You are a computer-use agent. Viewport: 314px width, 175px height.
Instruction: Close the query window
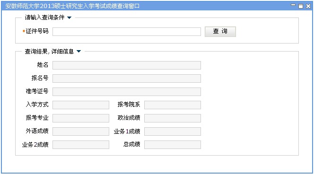coord(308,6)
